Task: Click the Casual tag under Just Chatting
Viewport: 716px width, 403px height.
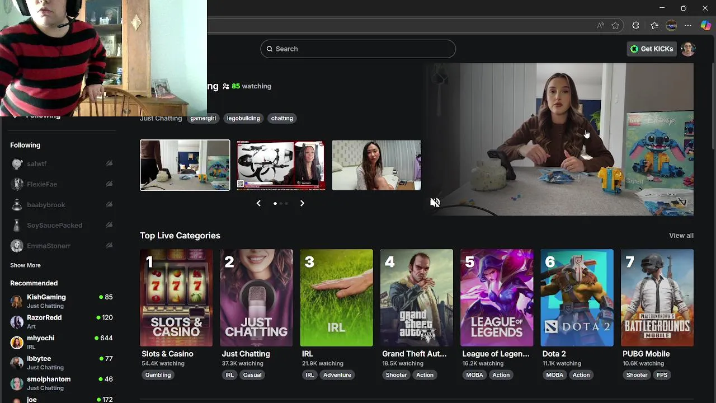Action: point(252,375)
